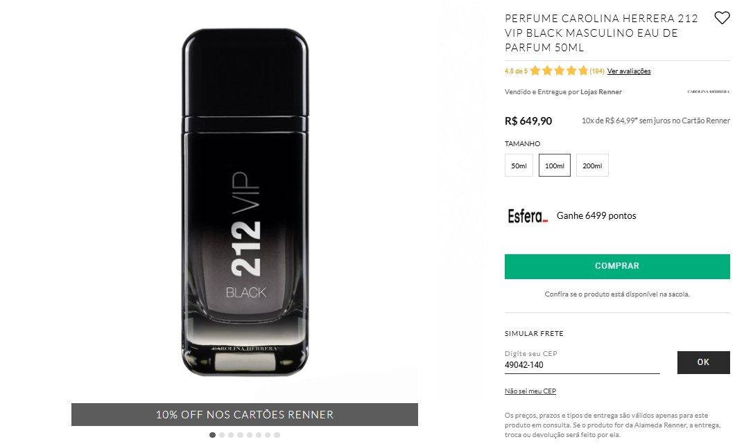Click OK to simulate shipping

pyautogui.click(x=704, y=362)
